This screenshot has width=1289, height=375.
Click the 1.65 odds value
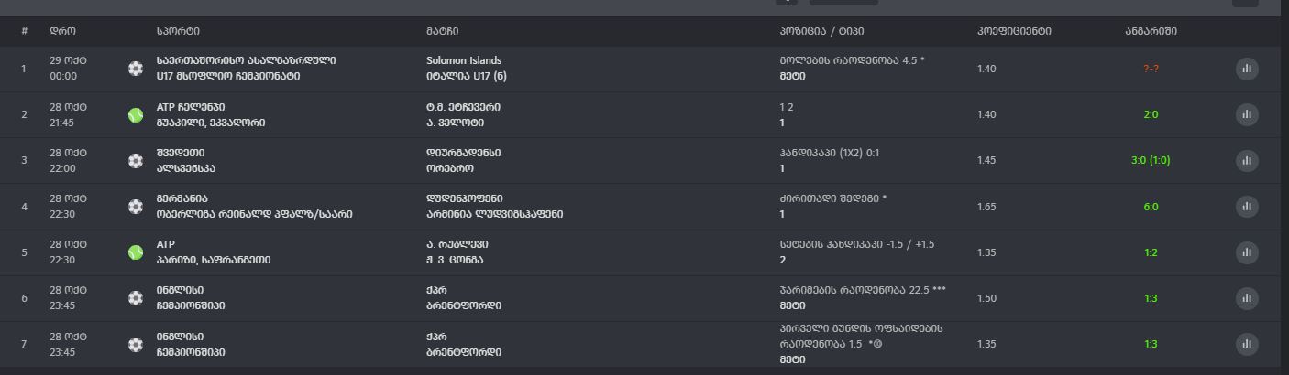click(986, 207)
